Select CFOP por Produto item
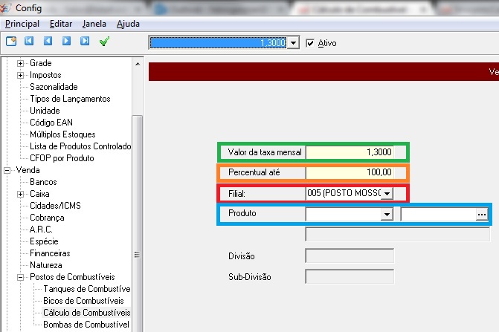Screen dimensions: 499x332 (62, 158)
